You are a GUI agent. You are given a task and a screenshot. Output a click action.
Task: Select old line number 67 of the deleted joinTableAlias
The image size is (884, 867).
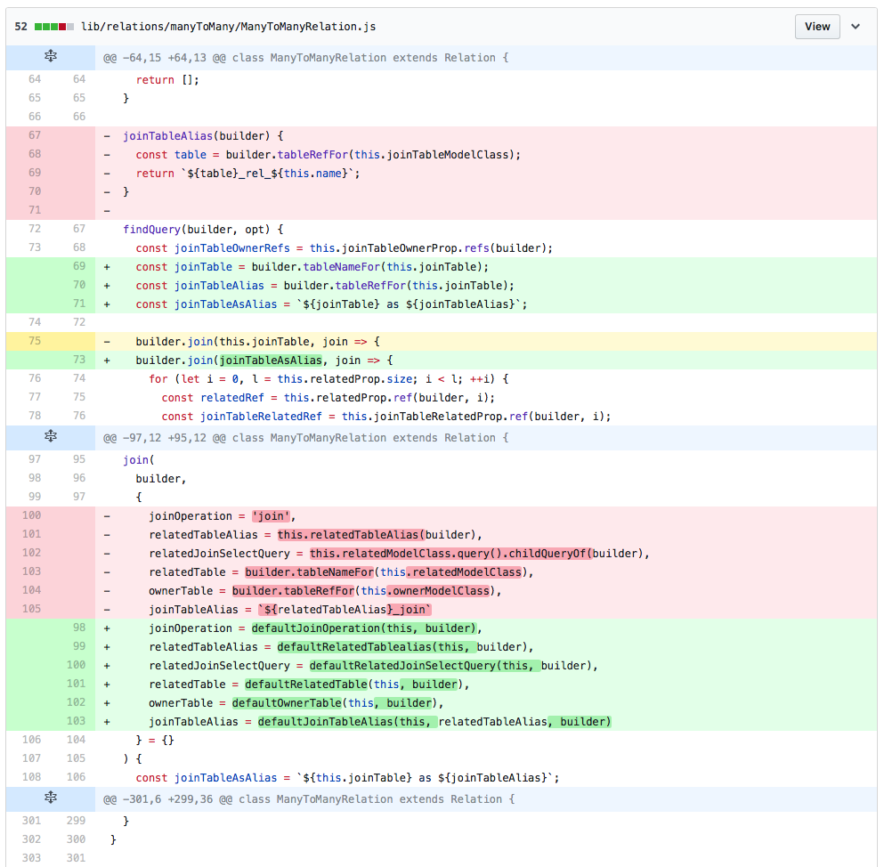(x=35, y=135)
